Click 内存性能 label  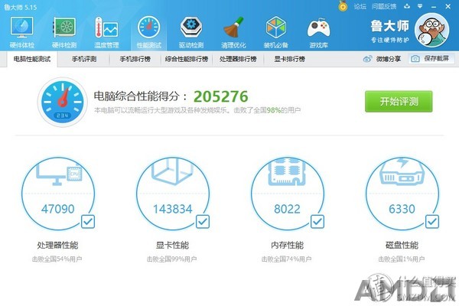287,245
